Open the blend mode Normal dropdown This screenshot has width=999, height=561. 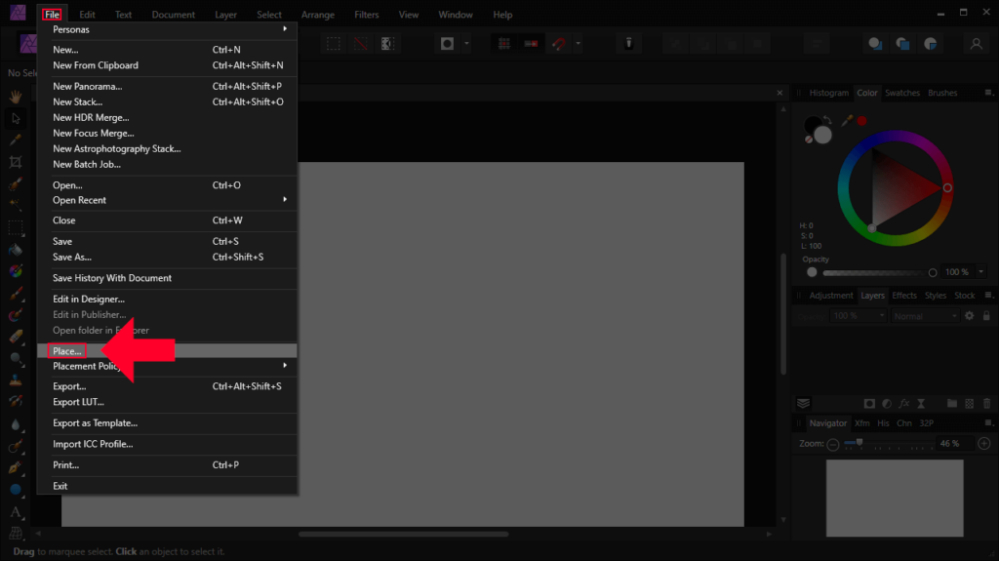click(923, 316)
